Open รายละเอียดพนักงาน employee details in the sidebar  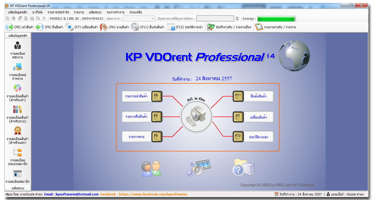click(18, 50)
